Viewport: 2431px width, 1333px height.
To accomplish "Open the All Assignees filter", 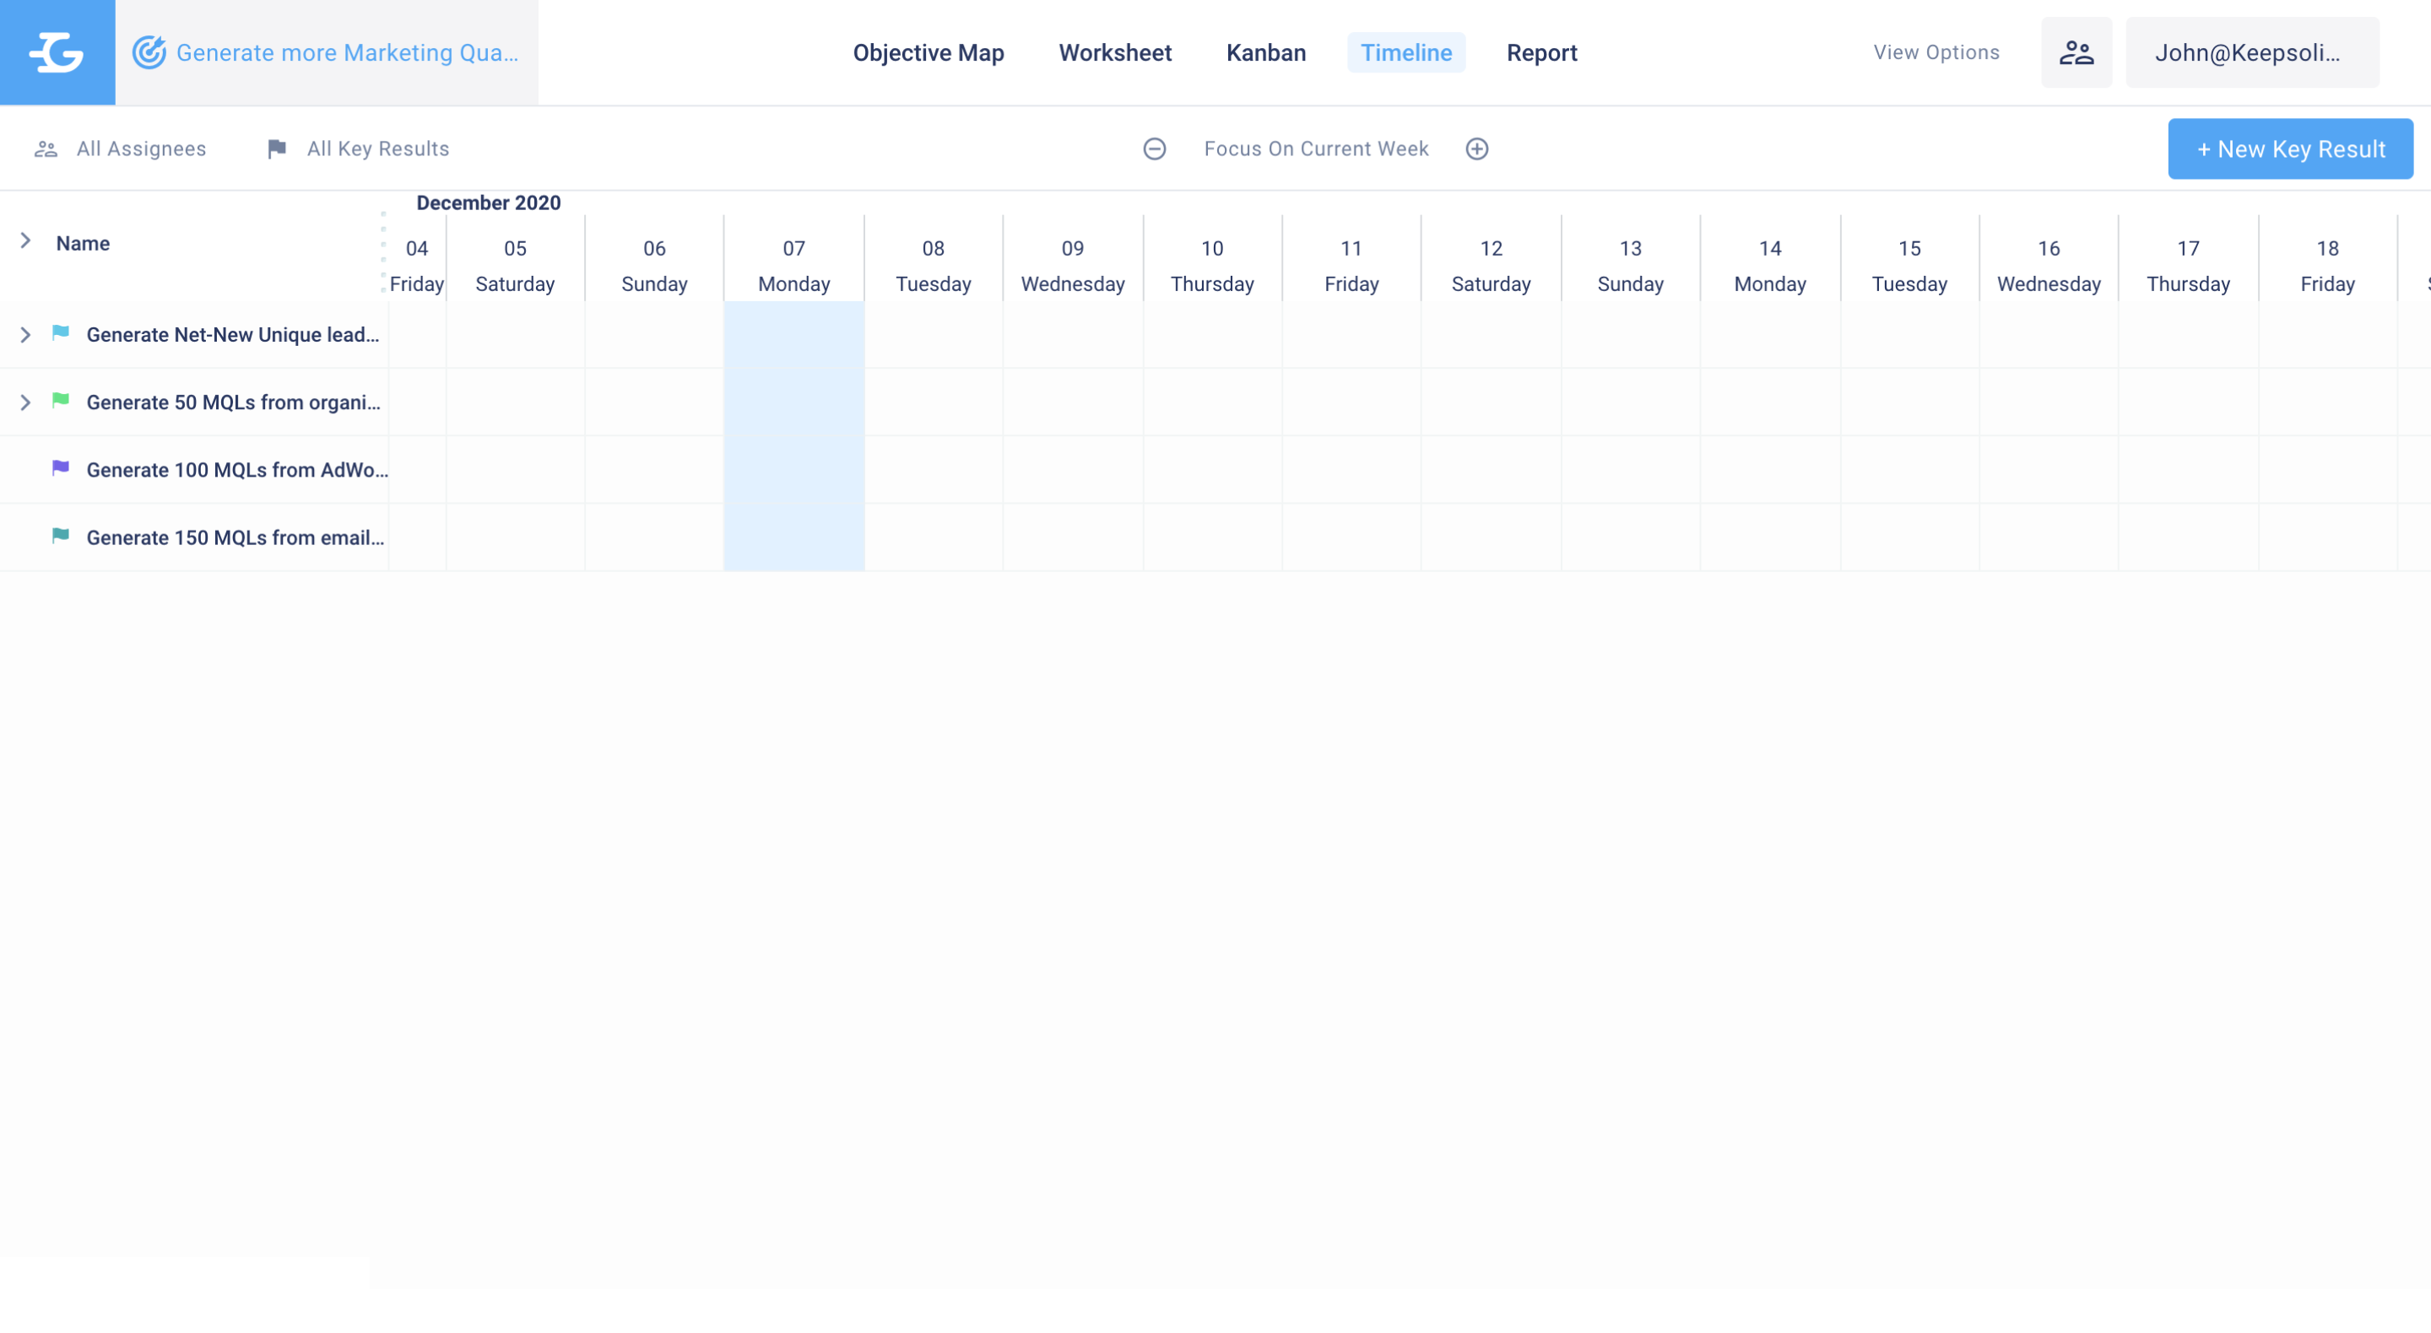I will coord(121,149).
